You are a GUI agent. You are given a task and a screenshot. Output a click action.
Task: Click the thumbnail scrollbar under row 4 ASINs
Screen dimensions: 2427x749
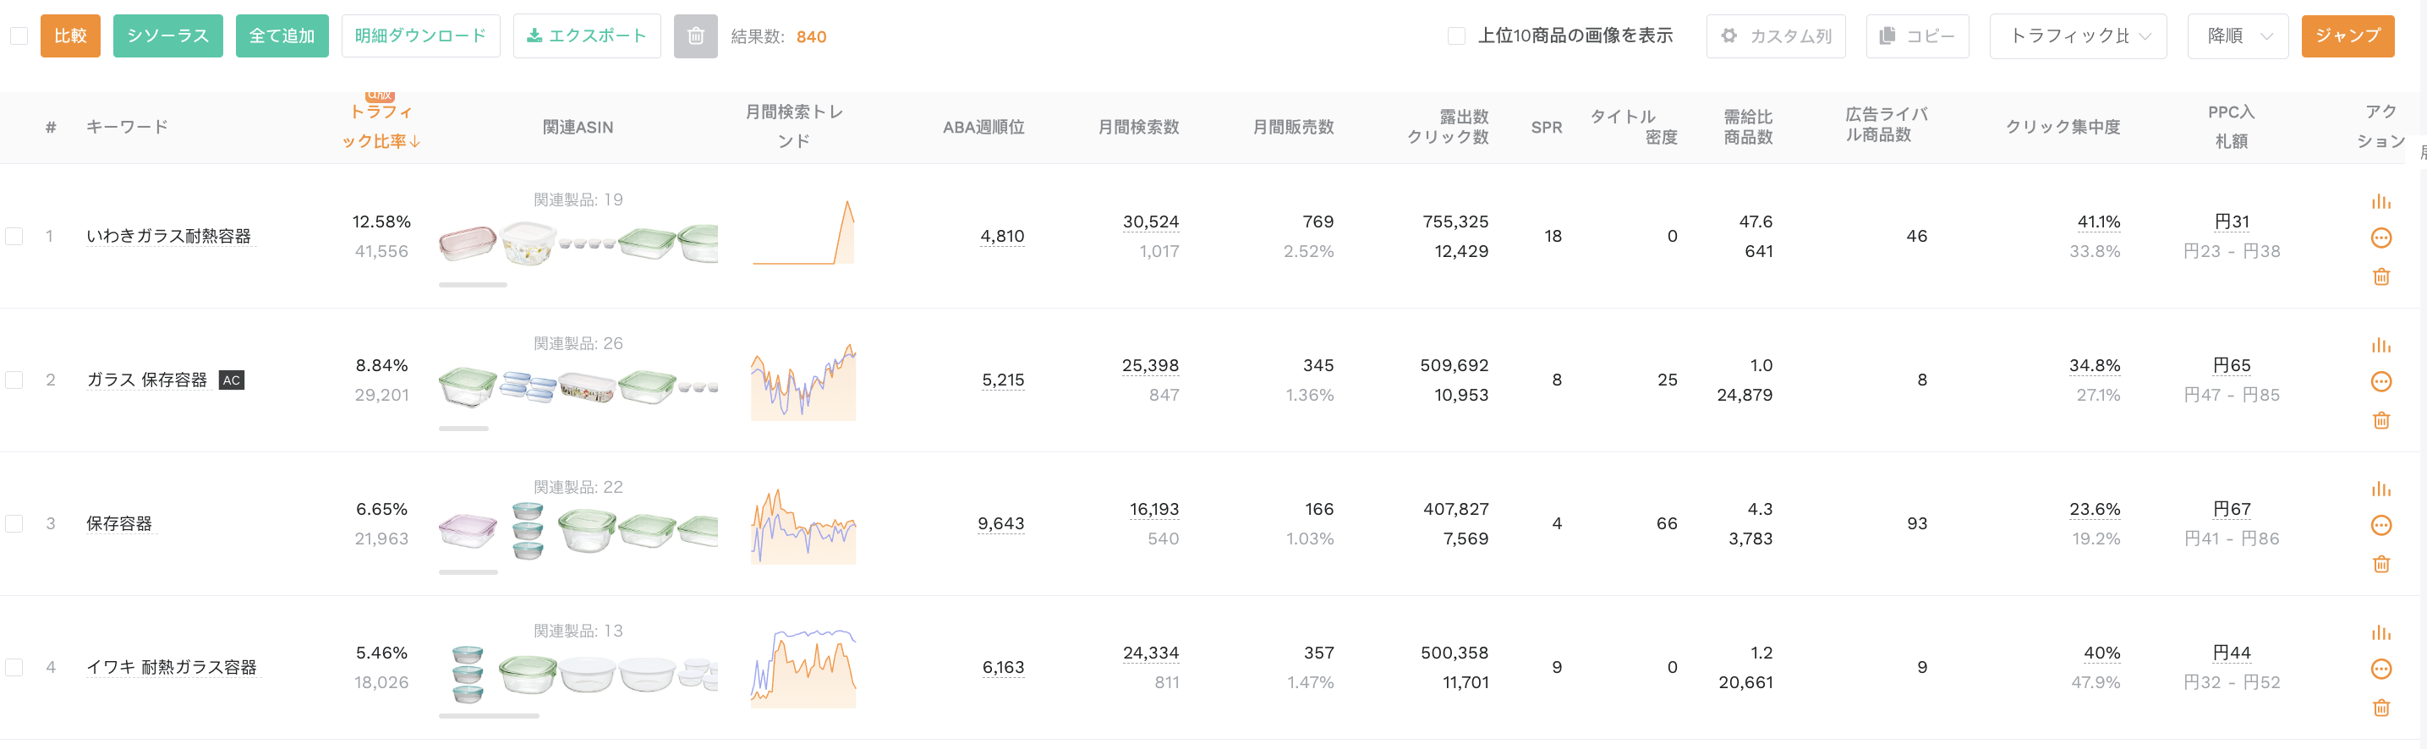489,716
